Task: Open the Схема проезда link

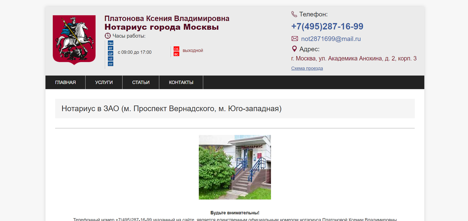Action: 307,68
